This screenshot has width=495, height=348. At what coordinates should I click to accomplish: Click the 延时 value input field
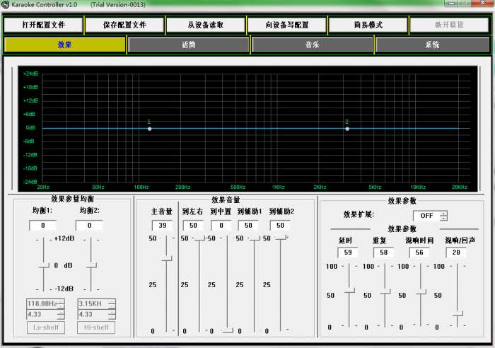tap(346, 253)
